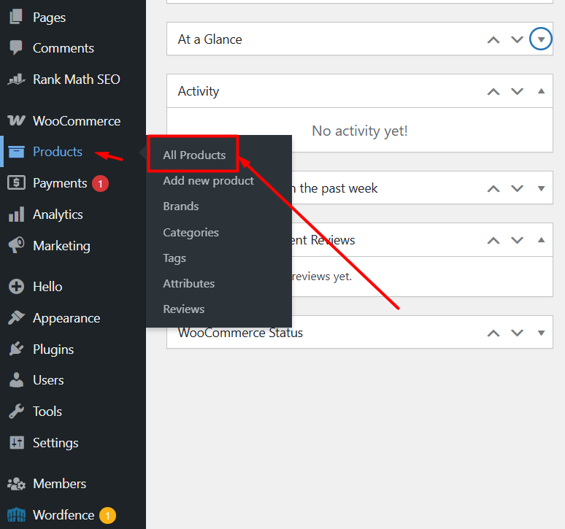This screenshot has width=565, height=529.
Task: Click the Settings sliders icon
Action: coord(16,443)
